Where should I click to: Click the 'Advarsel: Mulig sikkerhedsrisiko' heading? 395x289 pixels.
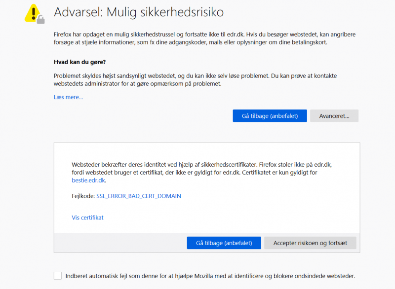[139, 12]
